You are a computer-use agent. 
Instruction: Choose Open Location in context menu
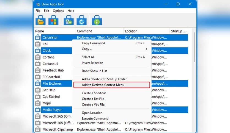coord(112,113)
